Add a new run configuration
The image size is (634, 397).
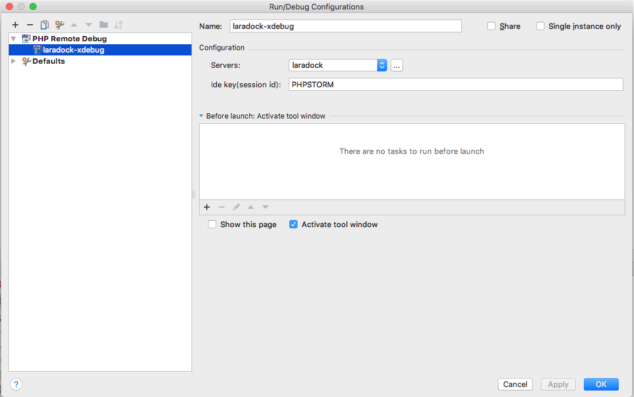click(x=15, y=25)
